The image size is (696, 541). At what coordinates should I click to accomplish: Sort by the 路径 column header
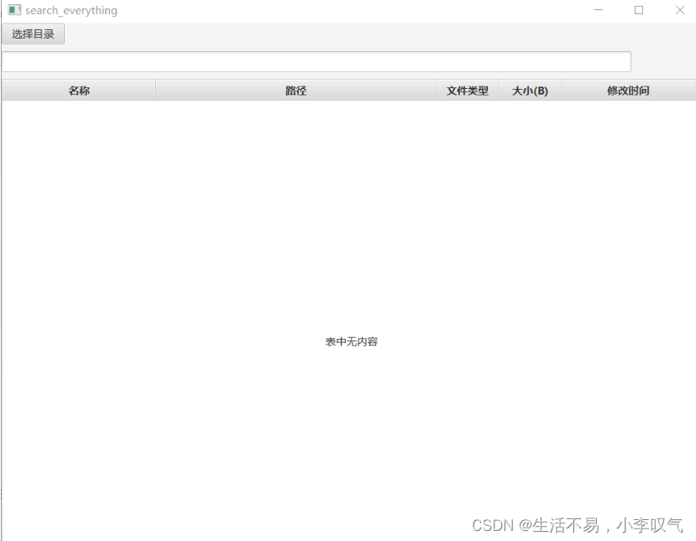coord(296,91)
